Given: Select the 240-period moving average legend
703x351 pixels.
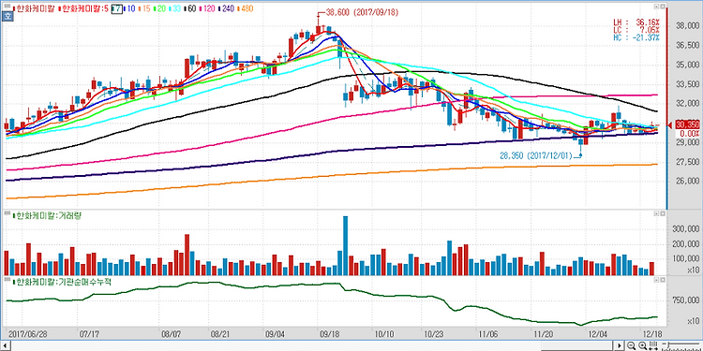Looking at the screenshot, I should [228, 8].
